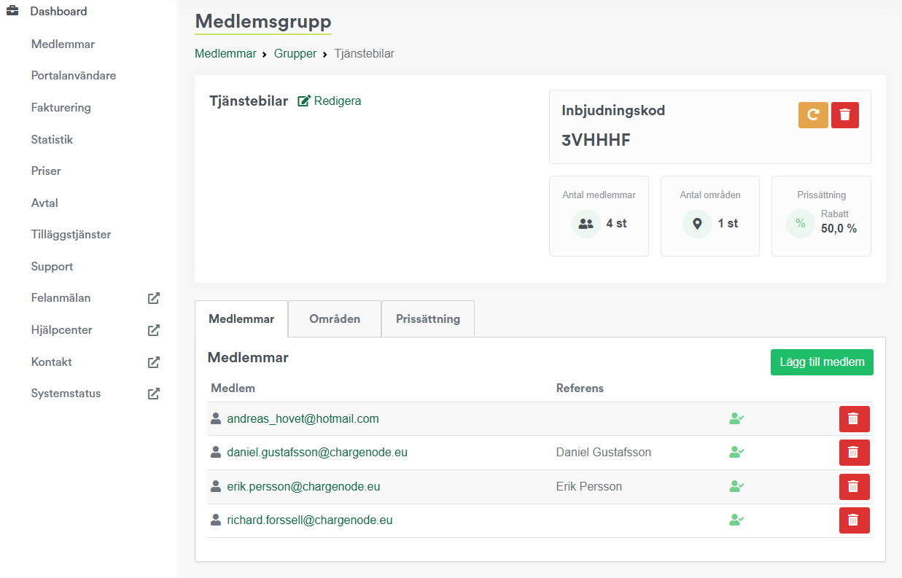Remove erik.persson@chargenode.eu with trash button
902x578 pixels.
(854, 487)
